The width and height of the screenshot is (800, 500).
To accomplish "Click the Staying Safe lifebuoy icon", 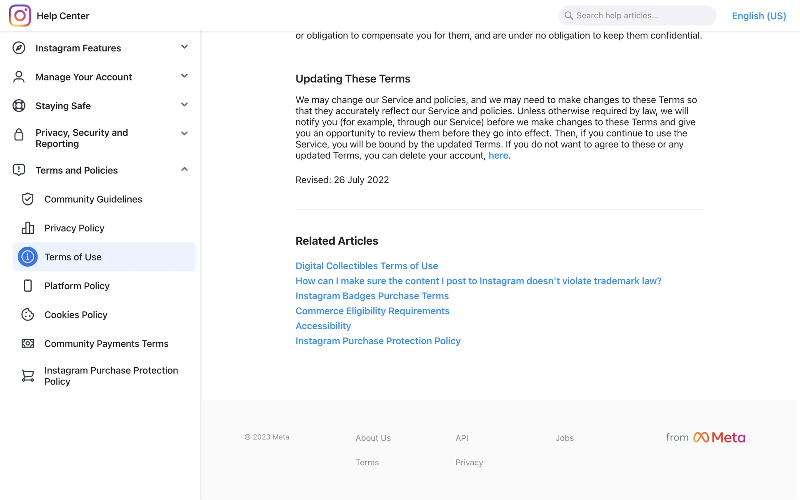I will [x=19, y=106].
